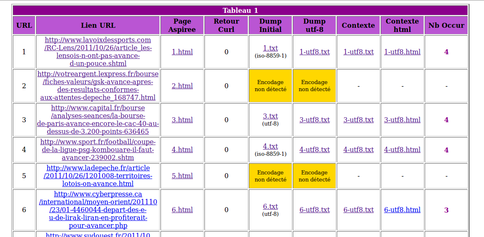The width and height of the screenshot is (484, 237).
Task: Open 6-utf8.txt in Contexte column
Action: point(358,210)
